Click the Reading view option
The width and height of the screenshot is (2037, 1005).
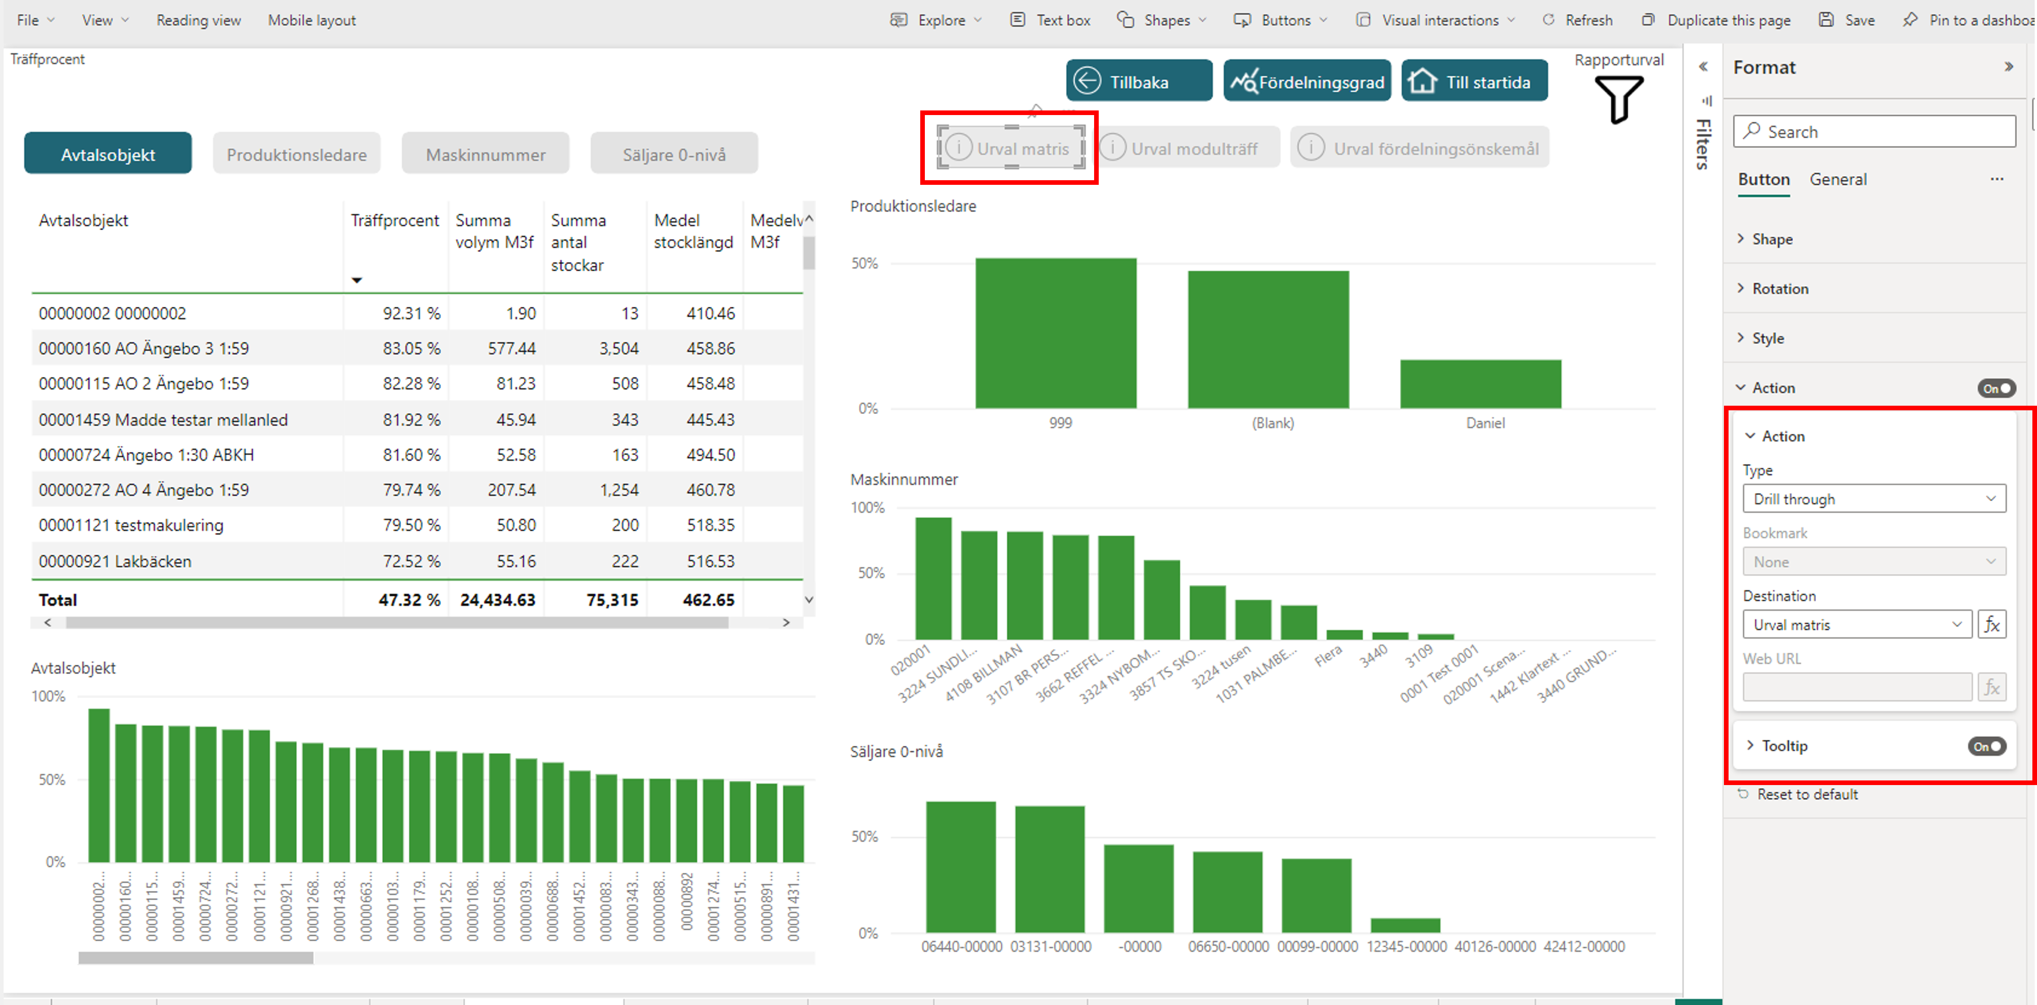198,20
